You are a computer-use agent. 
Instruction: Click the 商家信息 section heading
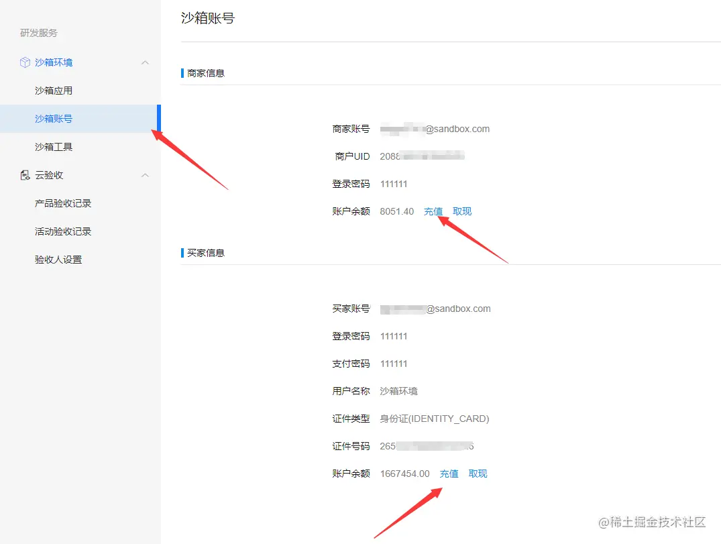[205, 73]
